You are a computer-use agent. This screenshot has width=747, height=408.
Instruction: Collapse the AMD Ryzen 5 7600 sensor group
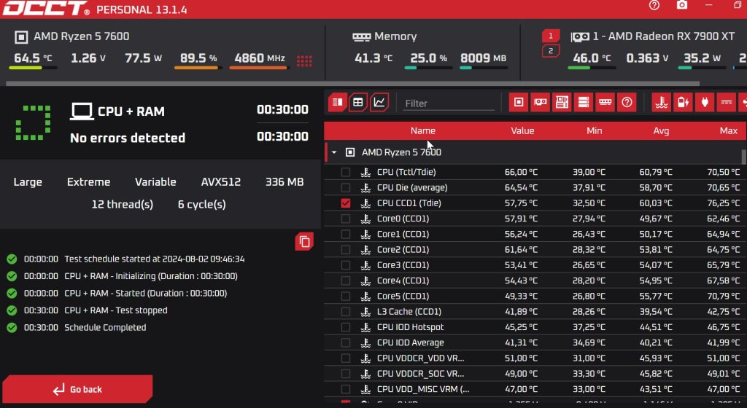pos(334,152)
